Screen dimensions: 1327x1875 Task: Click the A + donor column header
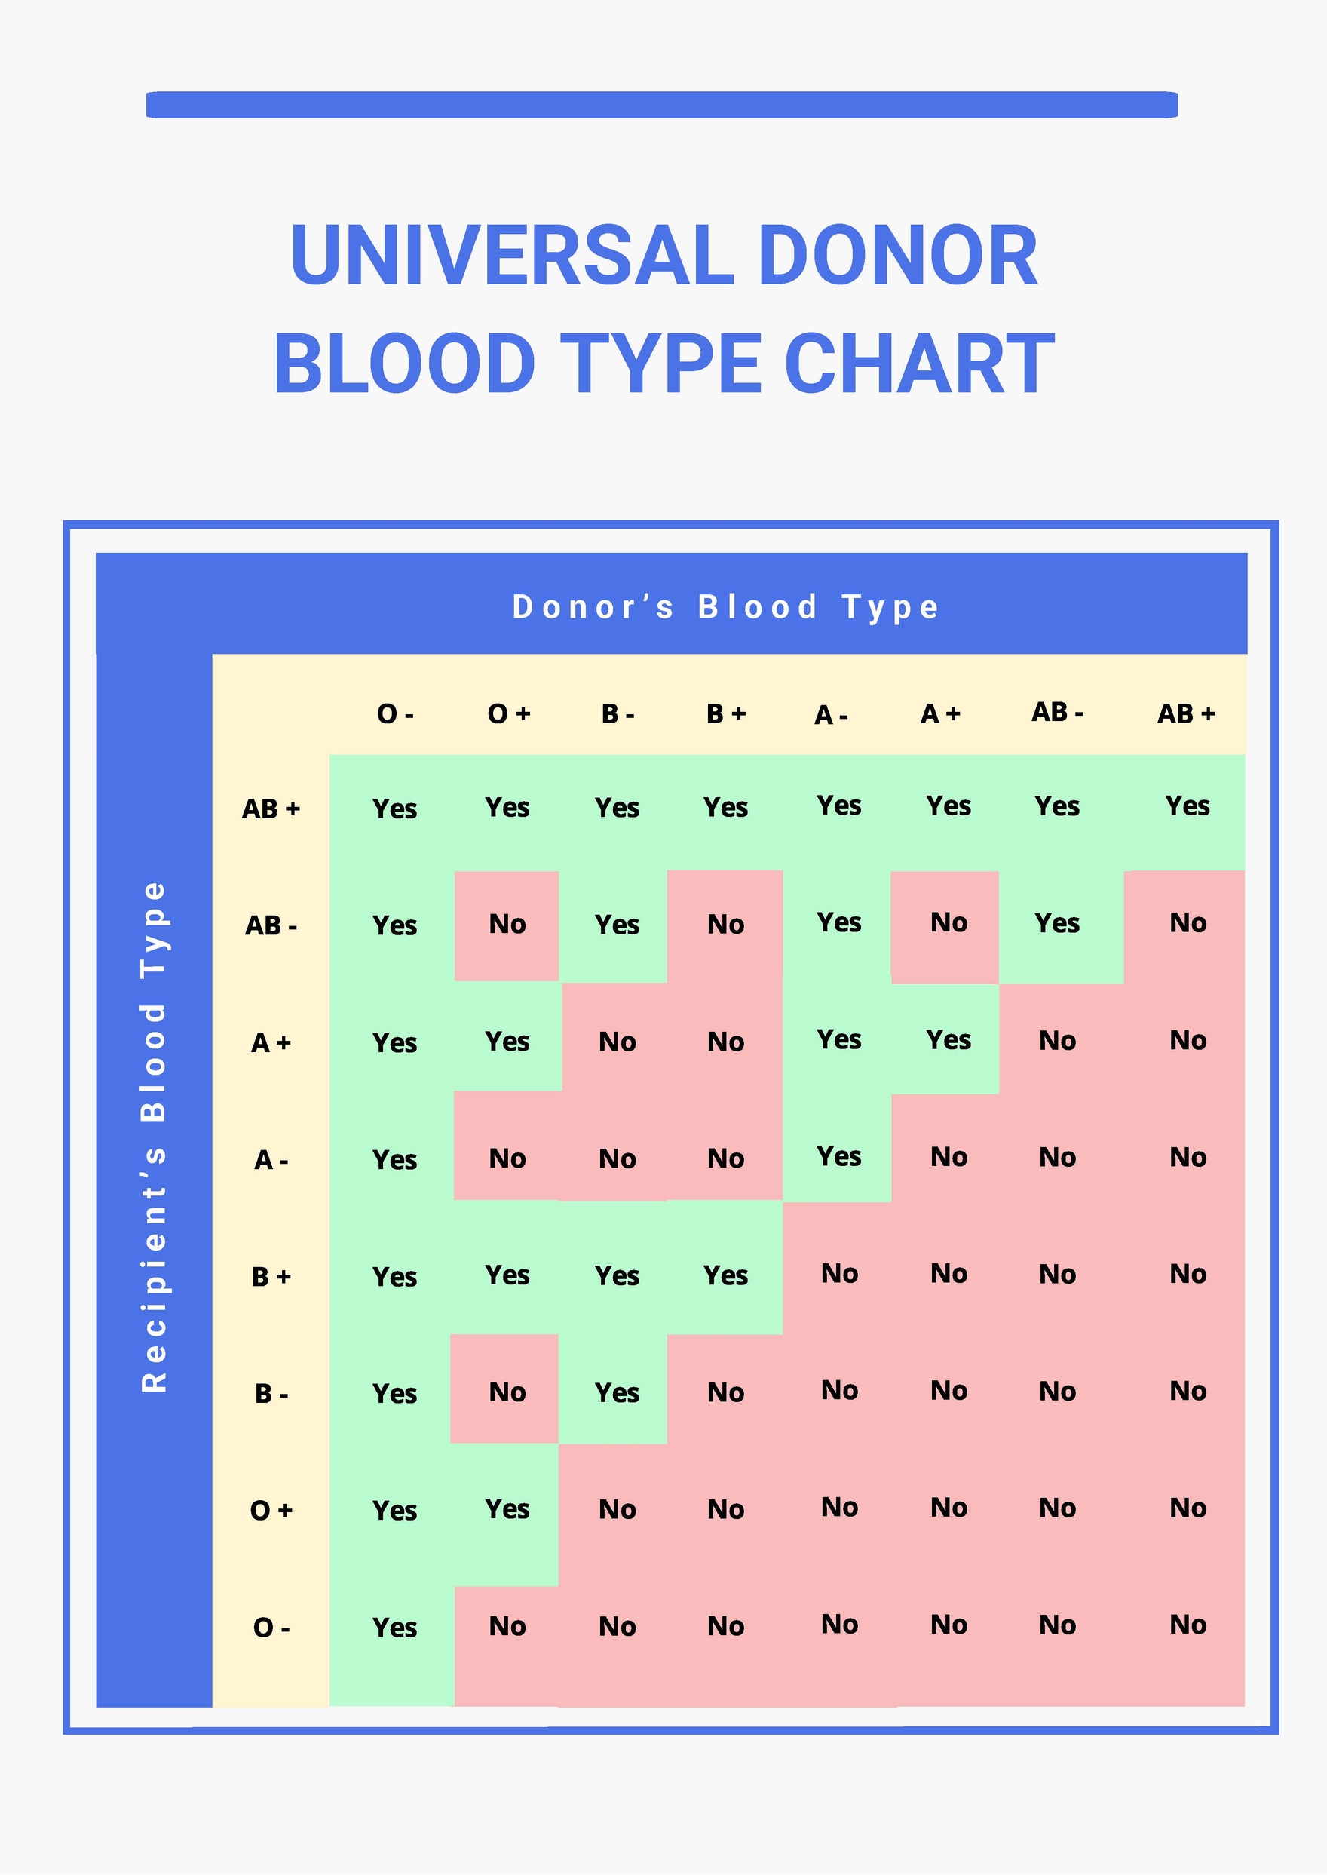(939, 714)
